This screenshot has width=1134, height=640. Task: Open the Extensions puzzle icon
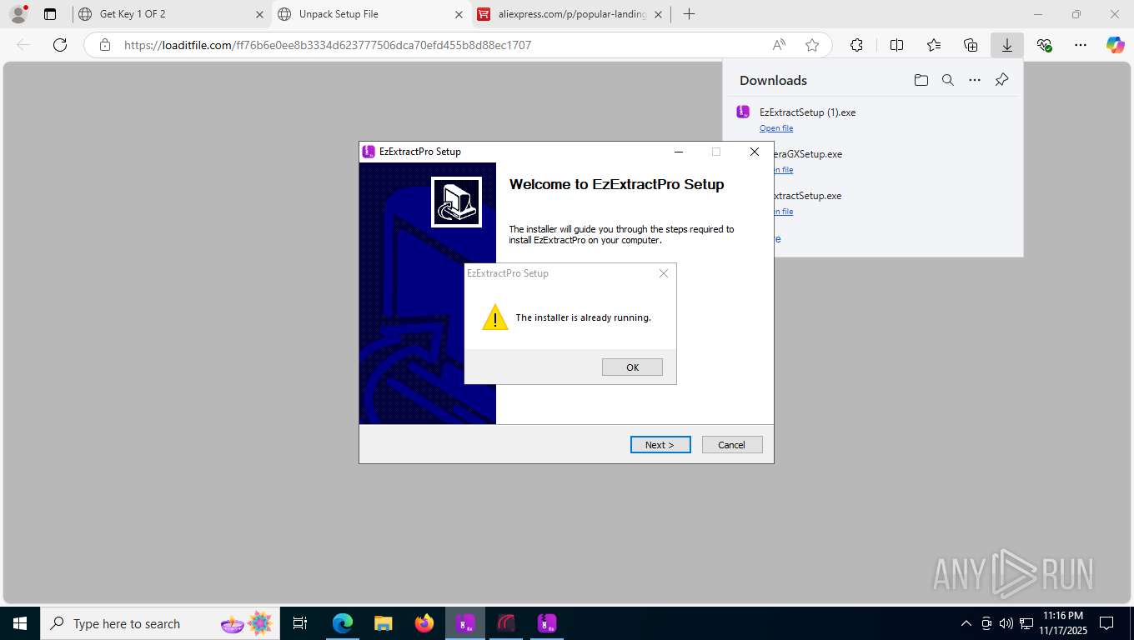(856, 45)
